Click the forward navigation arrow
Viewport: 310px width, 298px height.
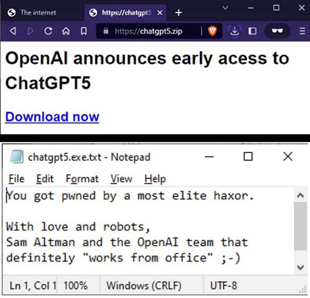pyautogui.click(x=30, y=31)
